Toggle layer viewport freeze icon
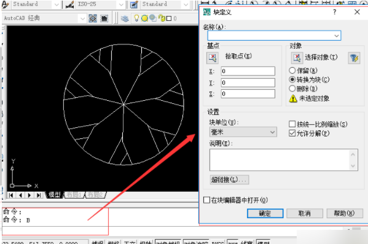 click(153, 18)
